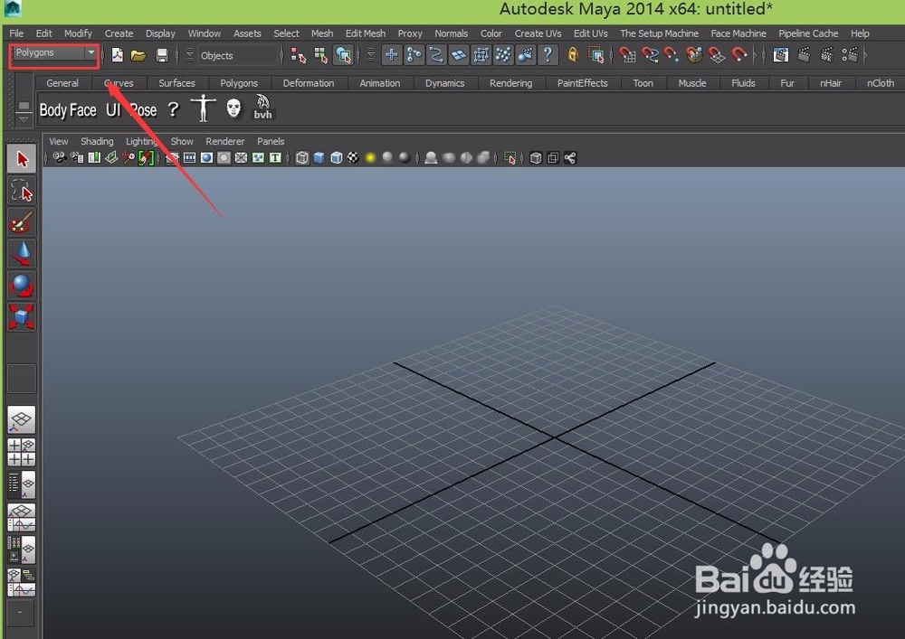905x639 pixels.
Task: Click the T-pose body figure shelf icon
Action: tap(203, 108)
